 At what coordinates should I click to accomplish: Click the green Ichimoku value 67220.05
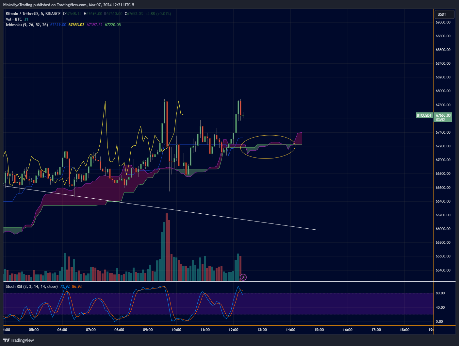(113, 25)
